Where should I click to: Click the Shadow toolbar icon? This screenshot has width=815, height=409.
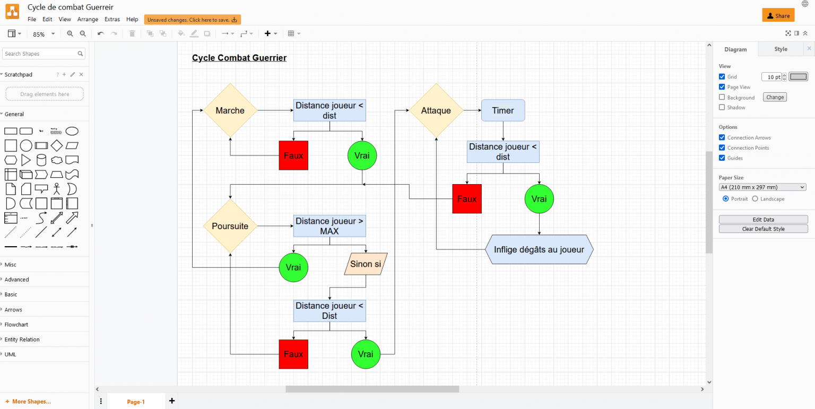(x=206, y=33)
